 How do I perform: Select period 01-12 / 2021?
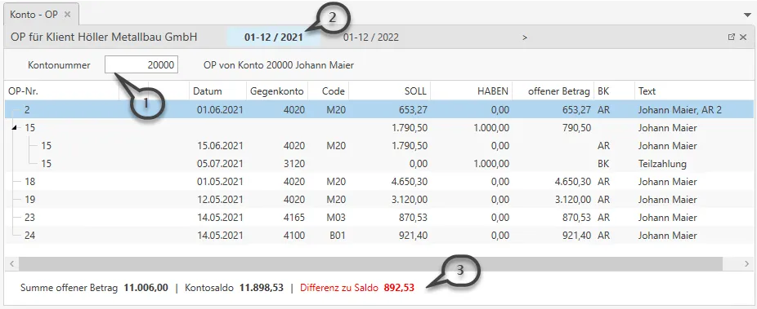click(274, 38)
